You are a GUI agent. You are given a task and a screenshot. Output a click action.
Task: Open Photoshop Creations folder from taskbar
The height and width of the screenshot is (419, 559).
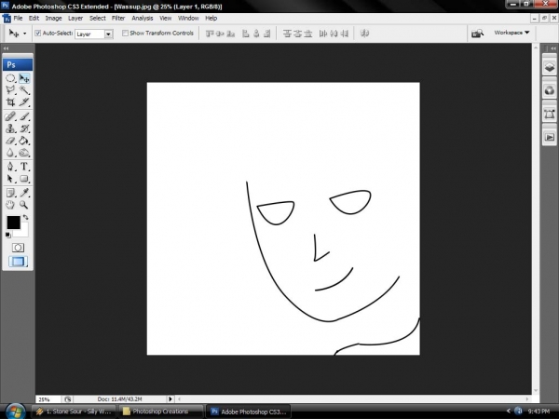click(x=160, y=412)
